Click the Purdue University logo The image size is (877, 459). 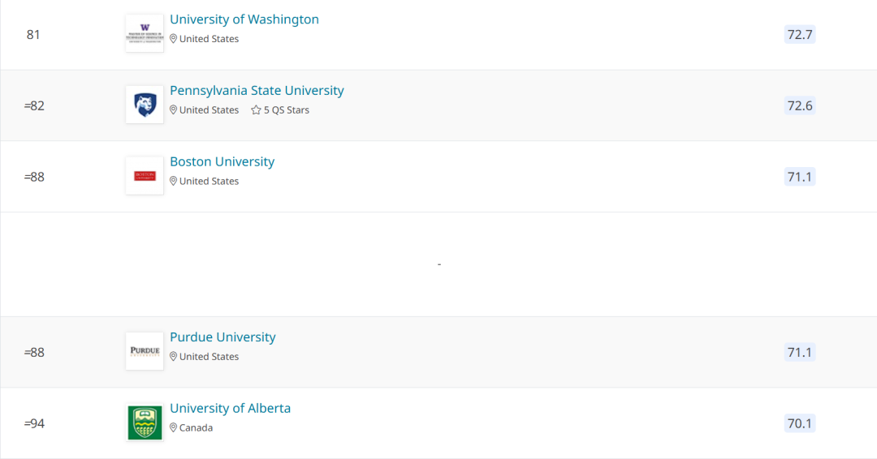click(145, 351)
